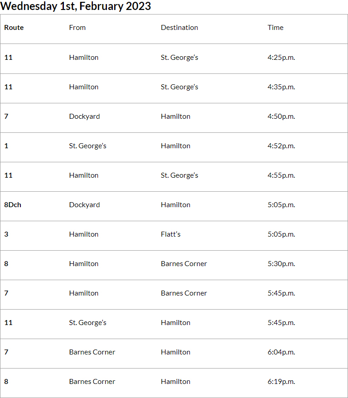Click the 6:04p.m. time entry
This screenshot has width=348, height=398.
pyautogui.click(x=281, y=352)
